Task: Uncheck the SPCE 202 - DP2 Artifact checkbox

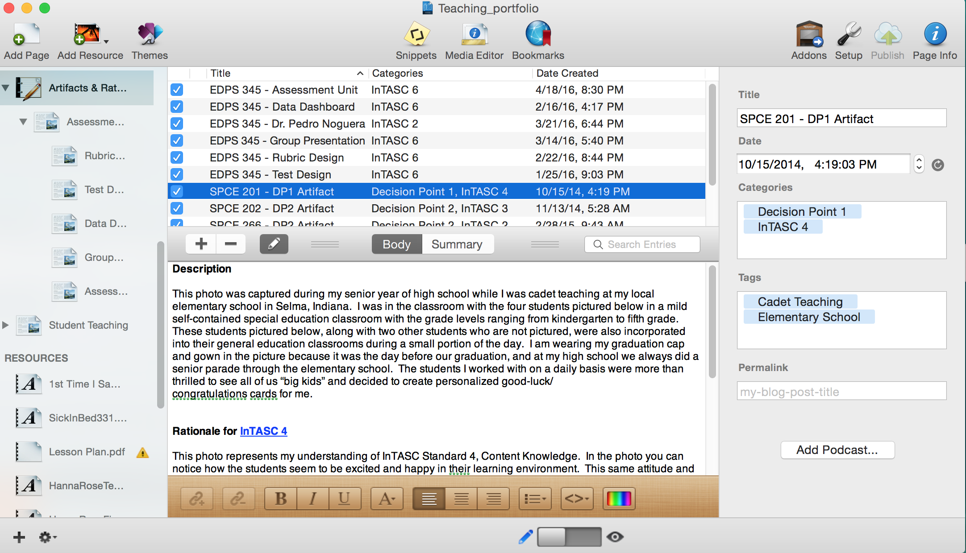Action: click(177, 208)
